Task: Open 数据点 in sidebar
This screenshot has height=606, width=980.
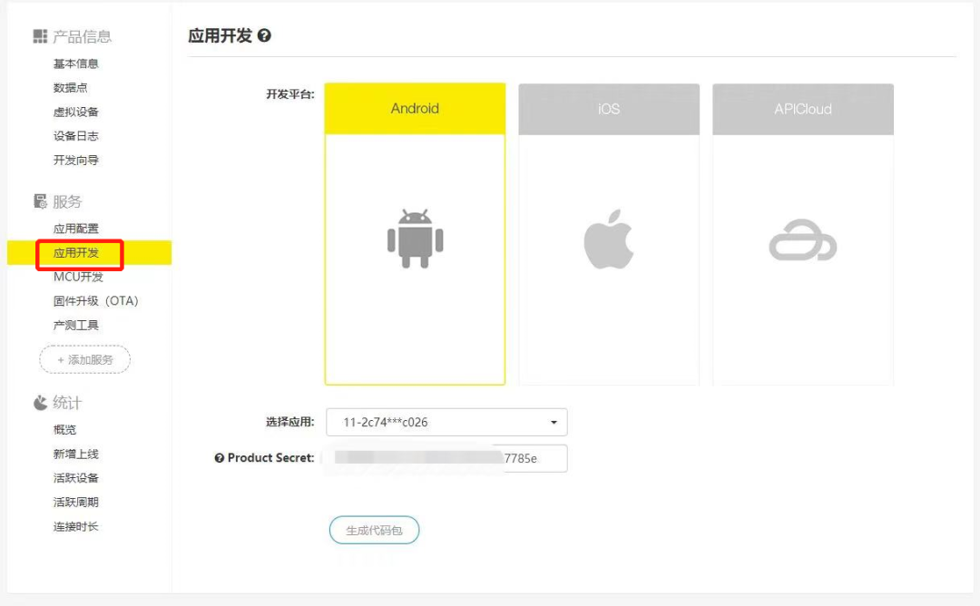Action: coord(70,87)
